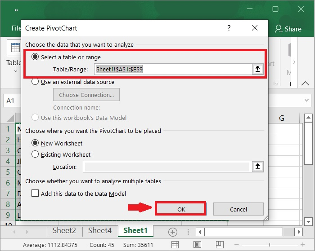Image resolution: width=315 pixels, height=251 pixels.
Task: Click the Name Box showing A1
Action: (x=12, y=101)
